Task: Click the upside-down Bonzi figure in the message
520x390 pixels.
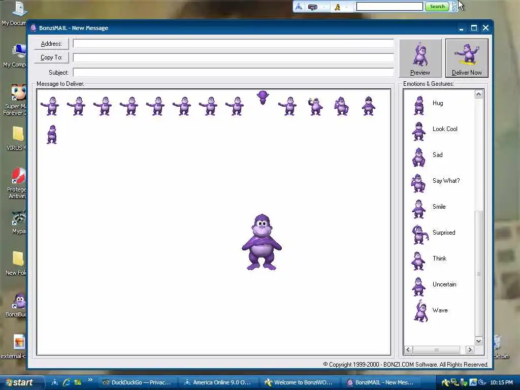Action: pyautogui.click(x=263, y=97)
